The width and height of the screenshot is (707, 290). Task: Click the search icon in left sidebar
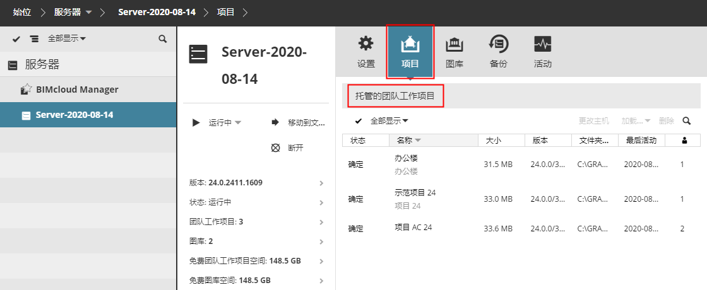(163, 38)
